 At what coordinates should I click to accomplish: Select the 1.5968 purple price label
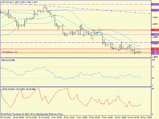pos(155,34)
